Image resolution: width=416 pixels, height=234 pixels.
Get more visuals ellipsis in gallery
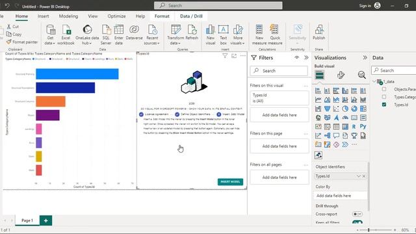(x=354, y=144)
